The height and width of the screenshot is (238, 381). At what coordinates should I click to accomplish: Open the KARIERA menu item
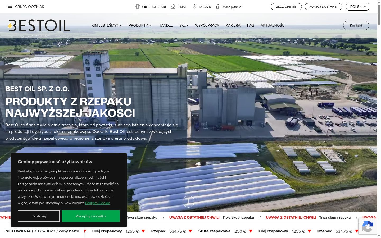(233, 25)
